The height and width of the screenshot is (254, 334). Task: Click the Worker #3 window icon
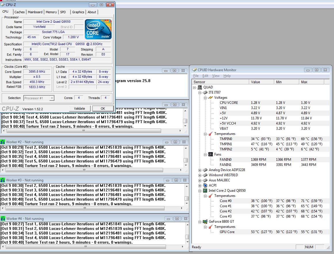coord(3,180)
